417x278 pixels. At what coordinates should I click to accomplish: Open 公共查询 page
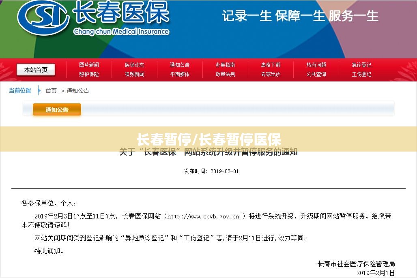point(316,74)
